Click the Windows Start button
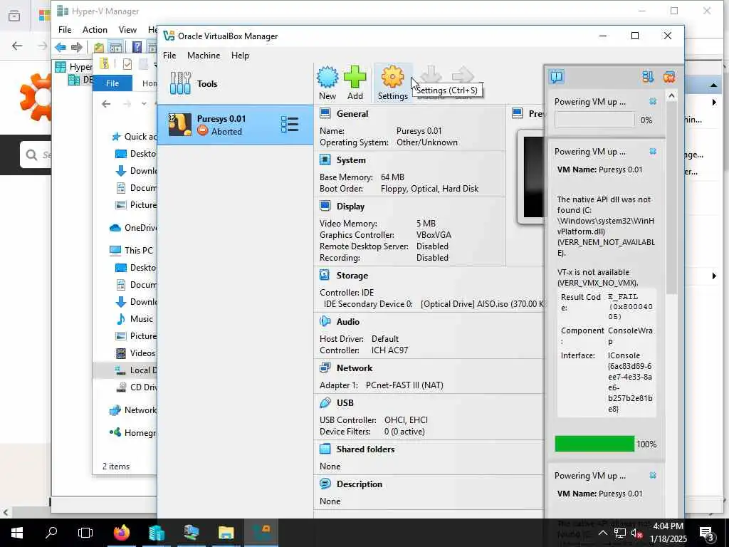 17,533
